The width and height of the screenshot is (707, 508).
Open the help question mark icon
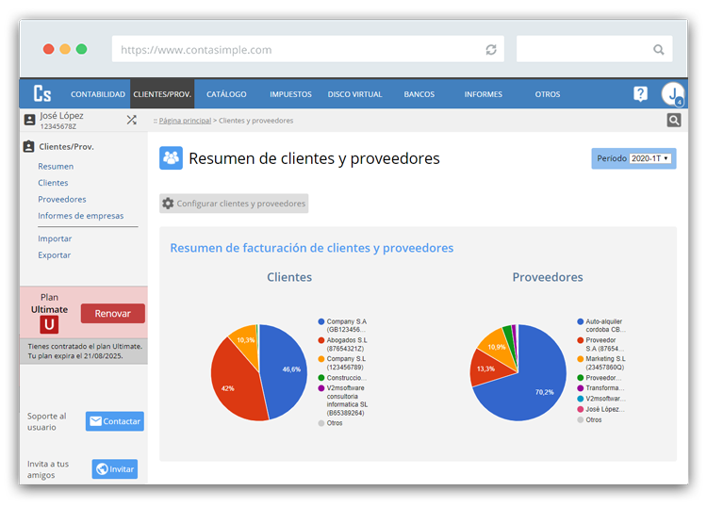640,94
